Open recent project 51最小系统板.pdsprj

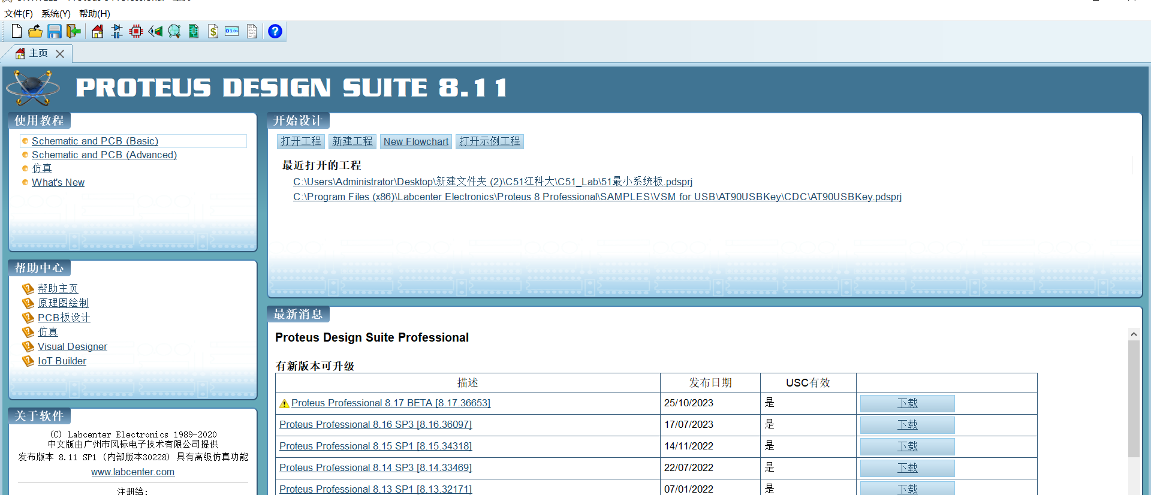(x=493, y=182)
